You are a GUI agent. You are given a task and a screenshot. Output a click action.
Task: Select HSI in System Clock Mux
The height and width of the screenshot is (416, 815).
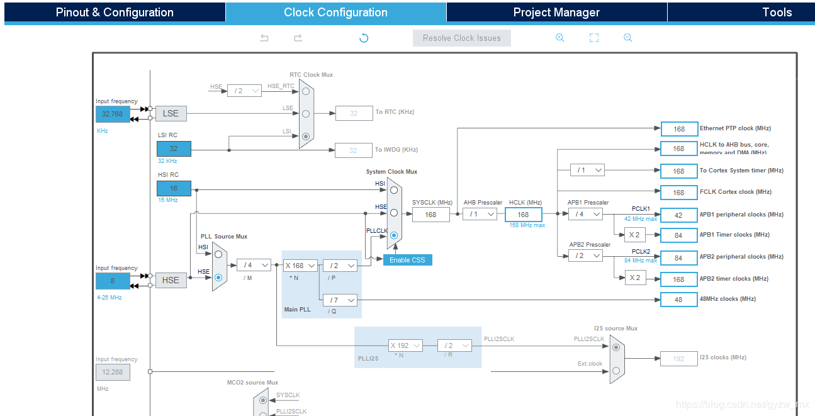click(394, 189)
